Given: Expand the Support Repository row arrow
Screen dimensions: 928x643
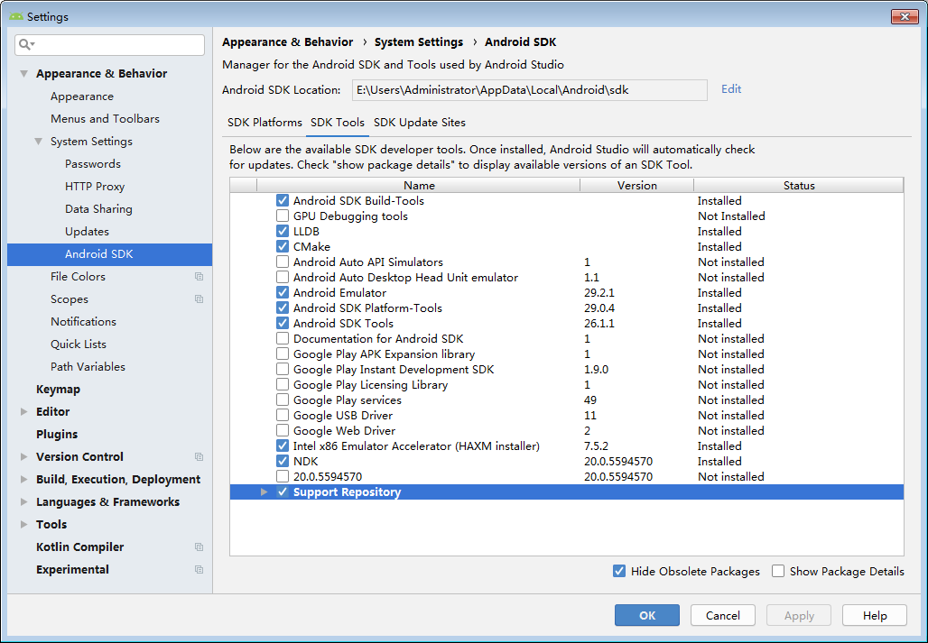Looking at the screenshot, I should click(264, 492).
